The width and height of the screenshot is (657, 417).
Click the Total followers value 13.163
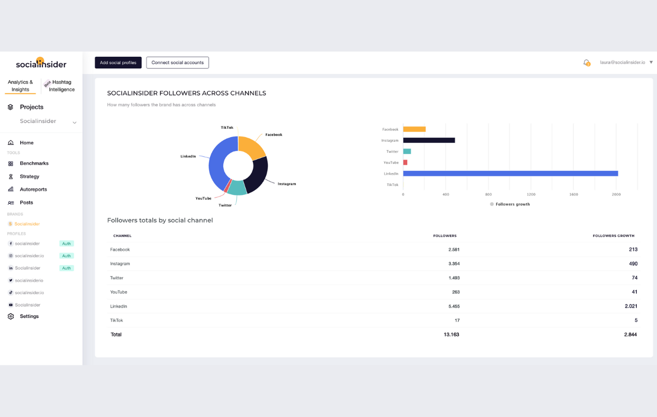(x=452, y=335)
